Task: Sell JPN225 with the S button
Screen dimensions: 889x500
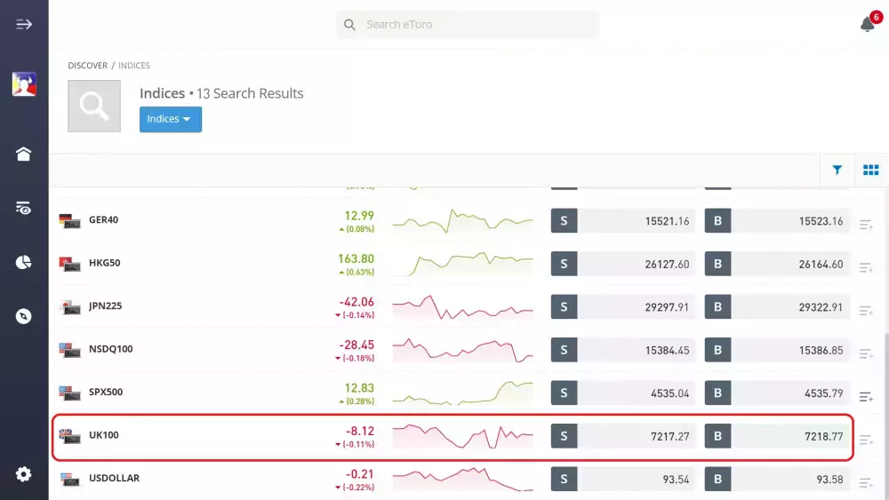Action: [565, 307]
